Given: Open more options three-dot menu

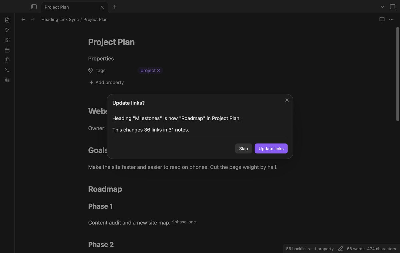Looking at the screenshot, I should pyautogui.click(x=391, y=19).
